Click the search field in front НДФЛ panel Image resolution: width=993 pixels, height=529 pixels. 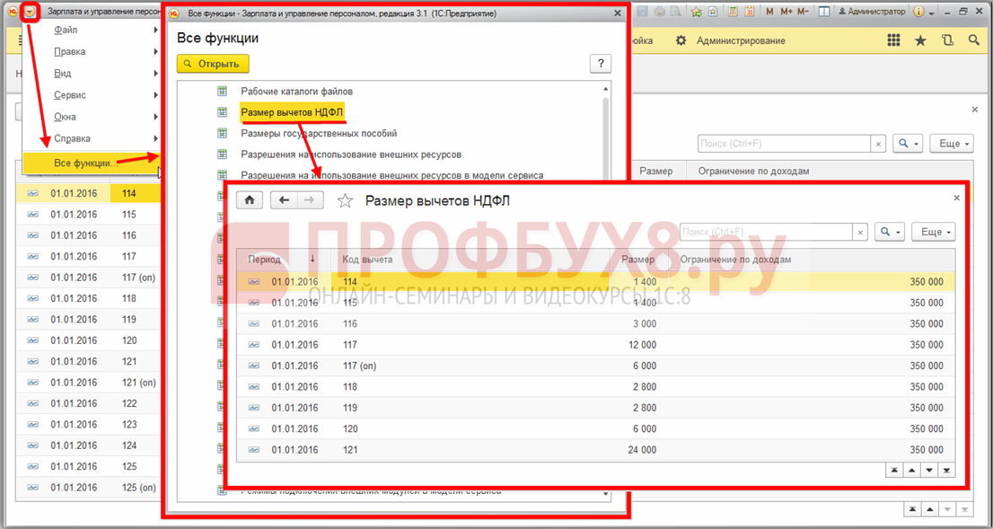[x=766, y=232]
